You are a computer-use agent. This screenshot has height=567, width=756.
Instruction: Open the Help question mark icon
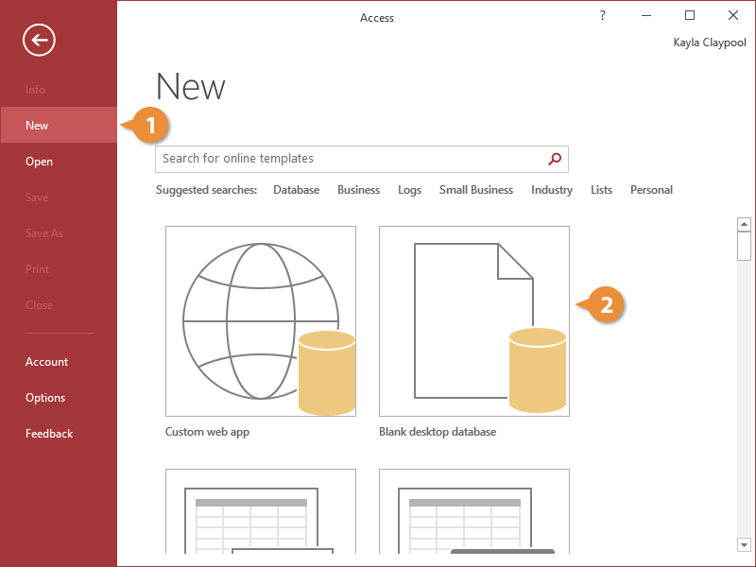[x=603, y=16]
